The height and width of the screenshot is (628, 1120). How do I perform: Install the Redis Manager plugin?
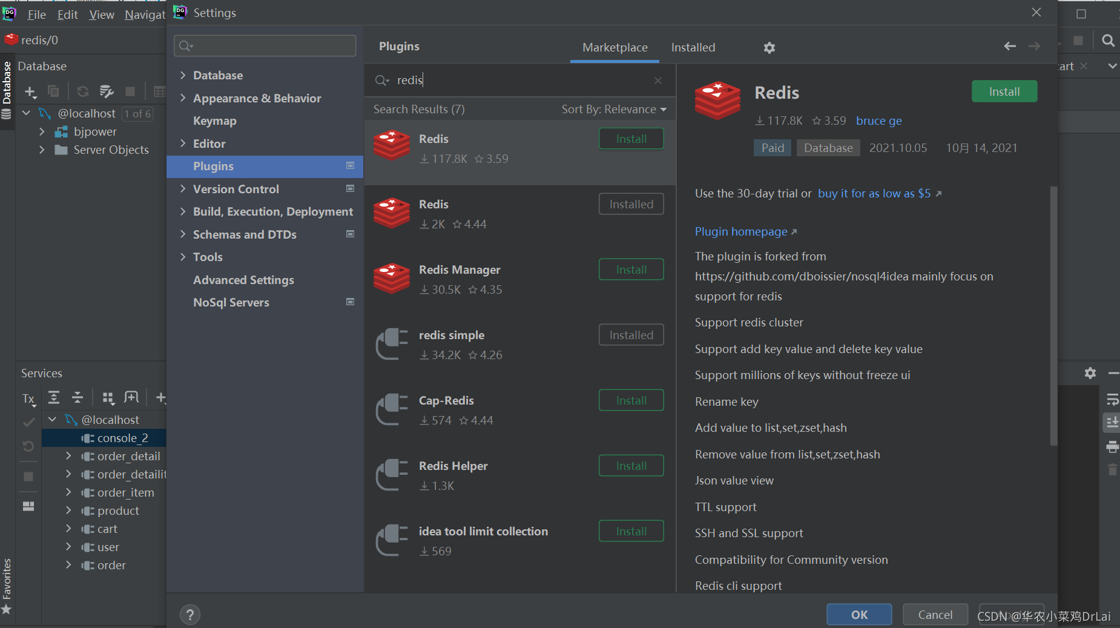pyautogui.click(x=631, y=269)
